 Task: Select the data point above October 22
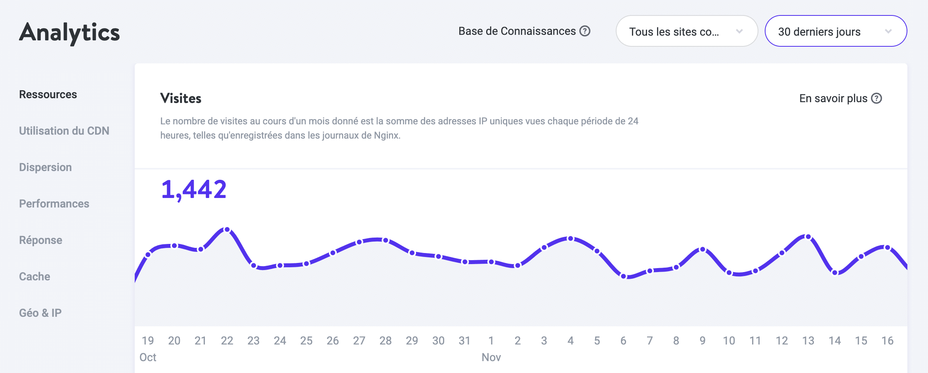(x=227, y=229)
